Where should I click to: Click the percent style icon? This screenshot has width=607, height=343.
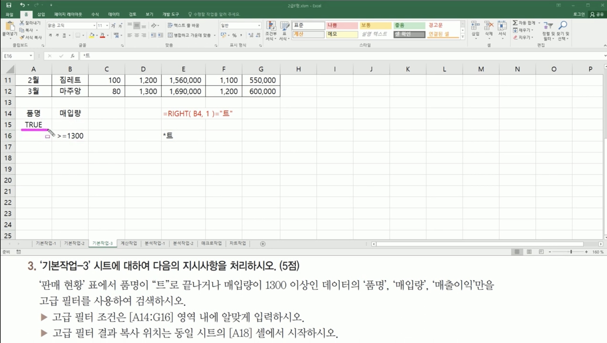(x=234, y=35)
